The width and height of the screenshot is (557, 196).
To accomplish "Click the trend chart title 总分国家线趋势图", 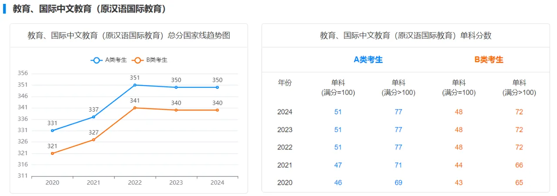I will (x=129, y=36).
